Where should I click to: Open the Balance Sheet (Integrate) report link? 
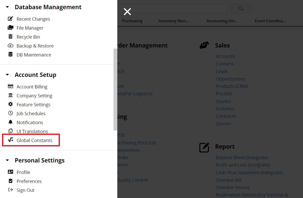pyautogui.click(x=242, y=157)
